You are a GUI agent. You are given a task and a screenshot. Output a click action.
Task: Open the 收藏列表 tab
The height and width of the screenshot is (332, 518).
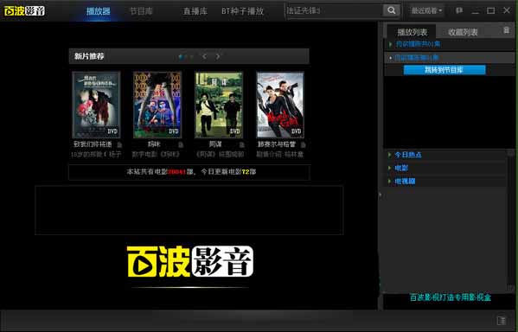pyautogui.click(x=463, y=32)
